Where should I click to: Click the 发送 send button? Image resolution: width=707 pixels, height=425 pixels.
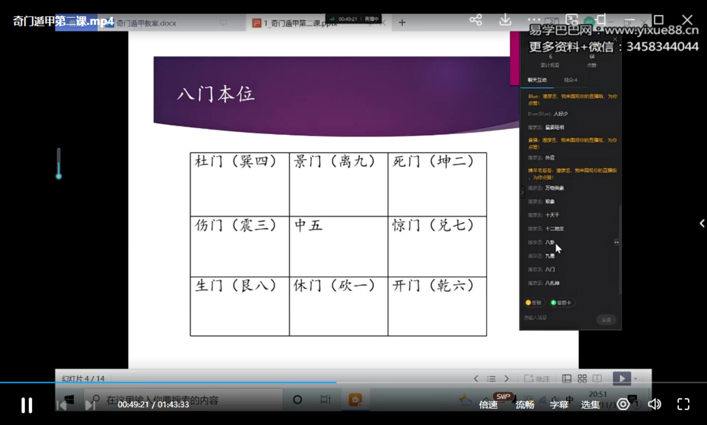(606, 320)
